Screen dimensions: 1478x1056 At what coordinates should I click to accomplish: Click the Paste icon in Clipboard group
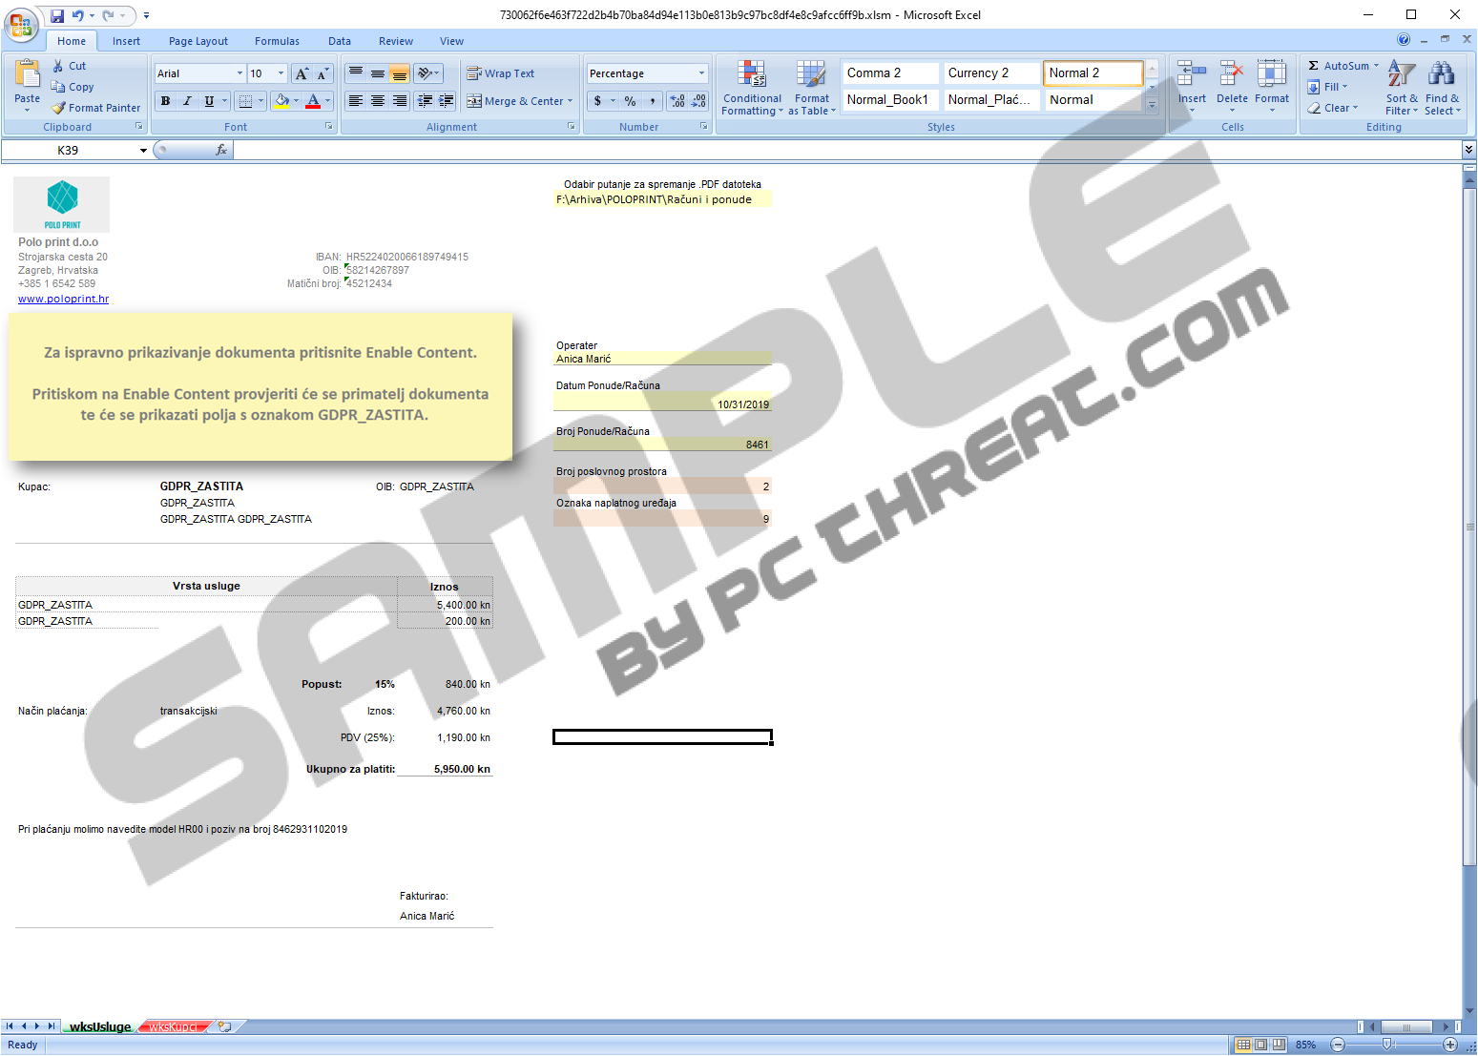(x=27, y=76)
